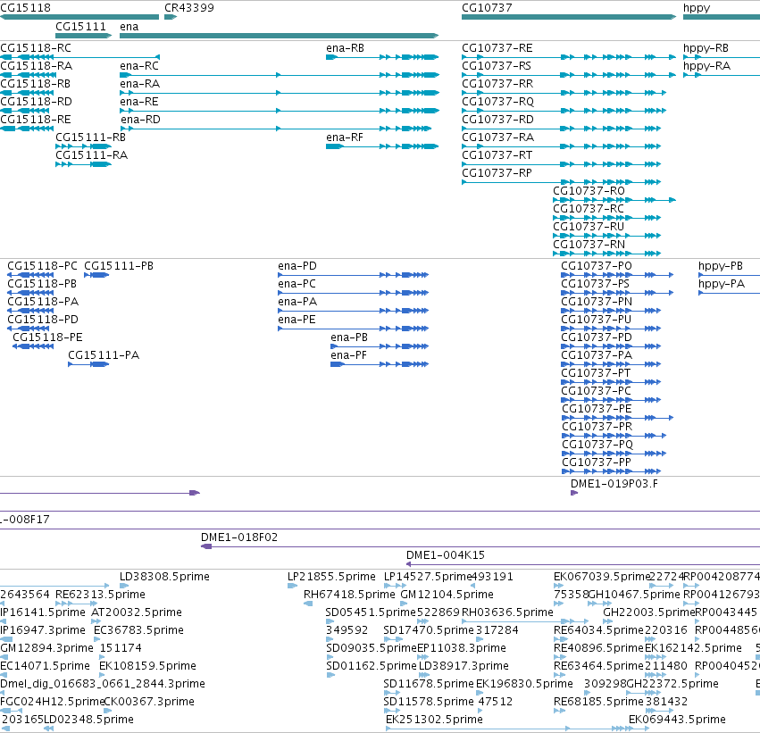Open the hppy-PA protein label

(x=722, y=284)
